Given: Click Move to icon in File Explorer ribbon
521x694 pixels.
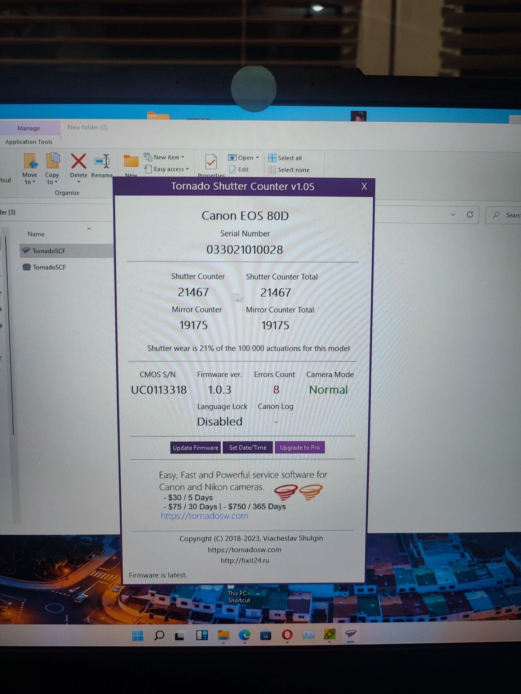Looking at the screenshot, I should pyautogui.click(x=30, y=161).
